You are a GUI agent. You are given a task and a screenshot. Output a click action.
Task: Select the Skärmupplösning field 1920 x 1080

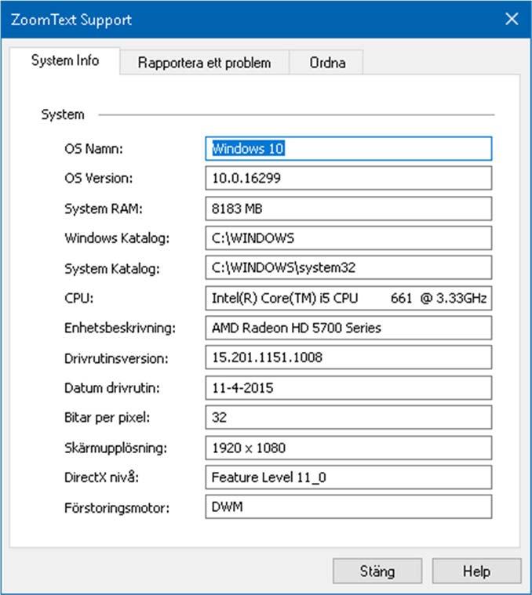click(348, 448)
